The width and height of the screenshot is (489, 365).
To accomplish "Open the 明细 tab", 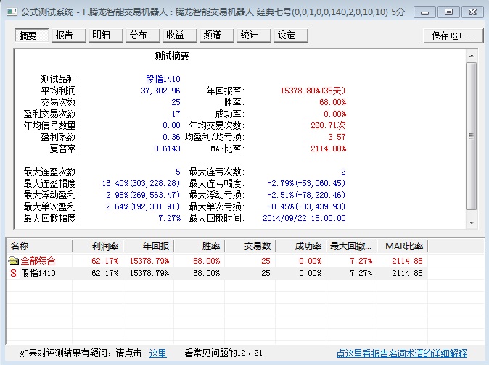I will [x=105, y=35].
